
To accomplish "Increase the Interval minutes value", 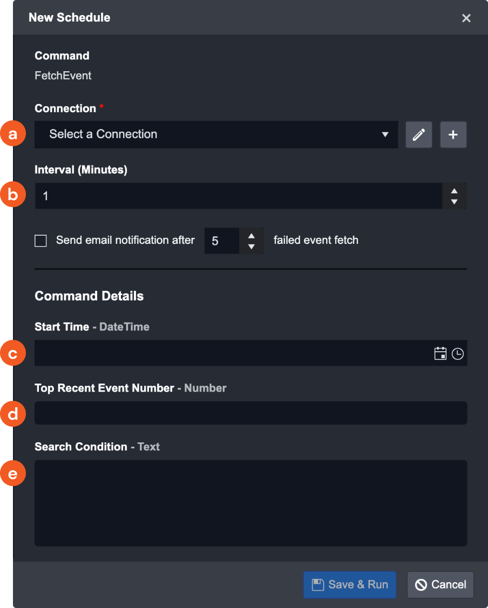I will coord(455,191).
